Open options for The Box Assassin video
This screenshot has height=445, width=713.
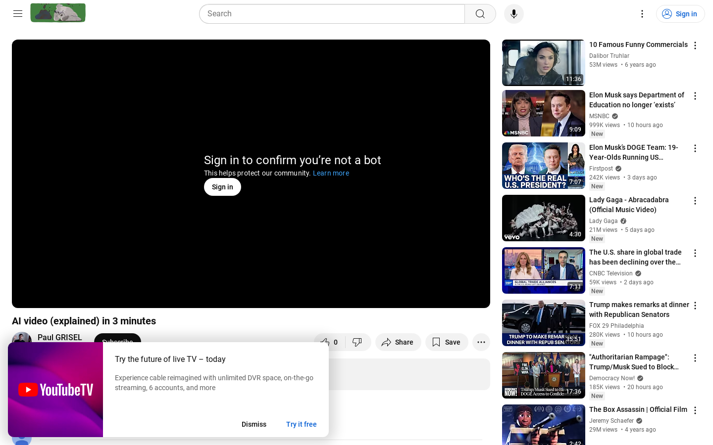tap(695, 410)
